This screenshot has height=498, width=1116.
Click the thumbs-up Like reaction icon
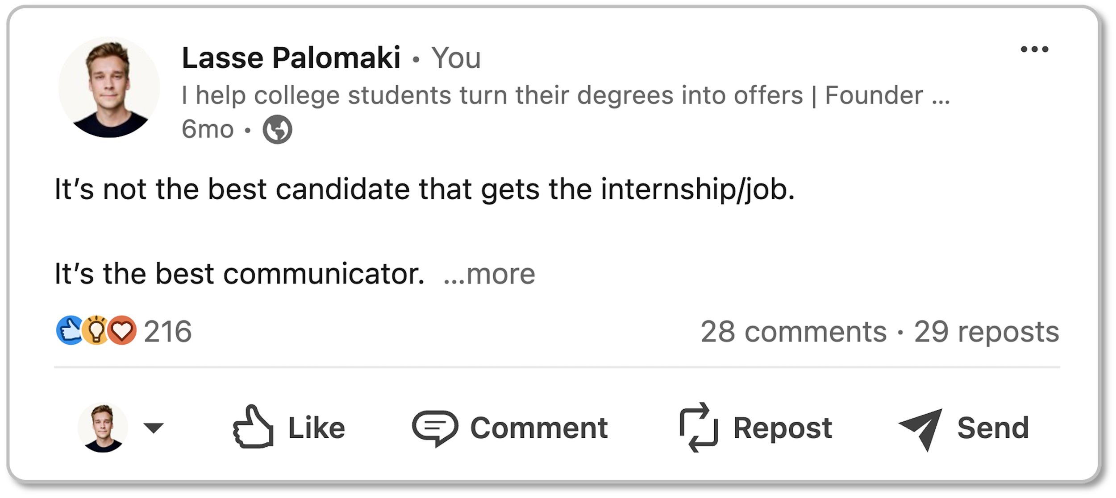70,330
